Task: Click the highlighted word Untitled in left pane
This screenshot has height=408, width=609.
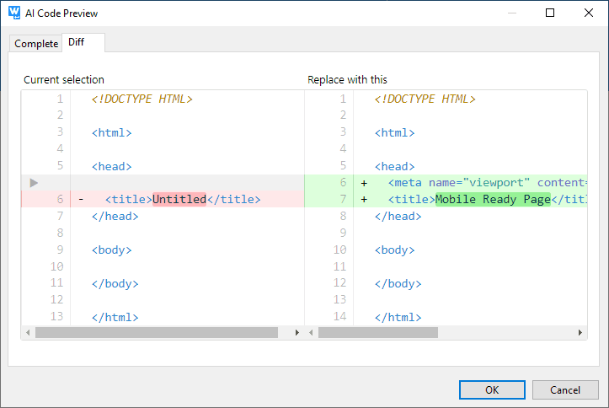Action: [x=179, y=200]
